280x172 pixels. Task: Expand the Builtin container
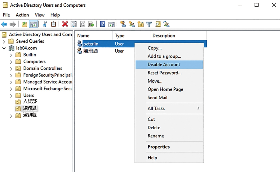pyautogui.click(x=11, y=55)
